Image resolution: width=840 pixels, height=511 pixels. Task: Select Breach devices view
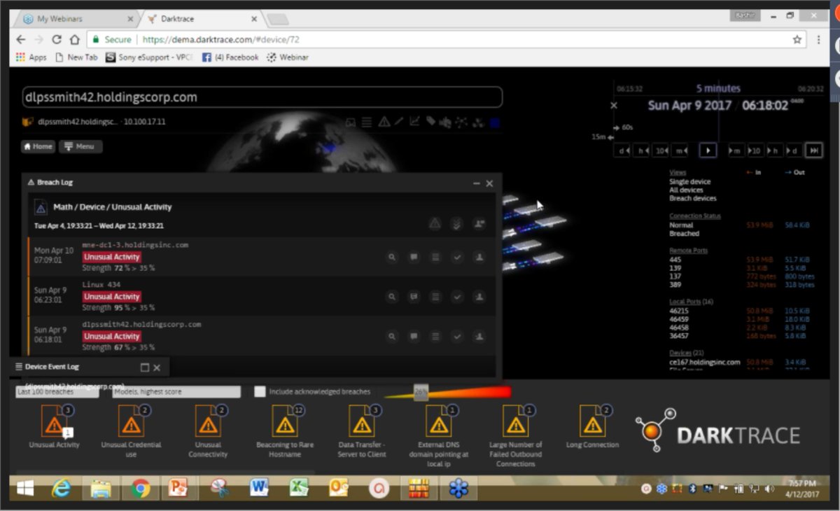692,198
